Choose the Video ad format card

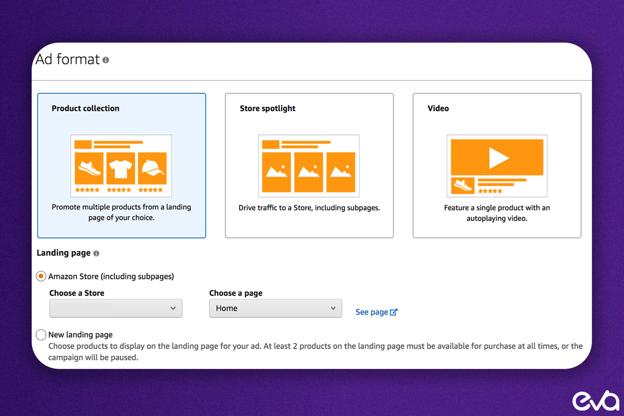(497, 166)
